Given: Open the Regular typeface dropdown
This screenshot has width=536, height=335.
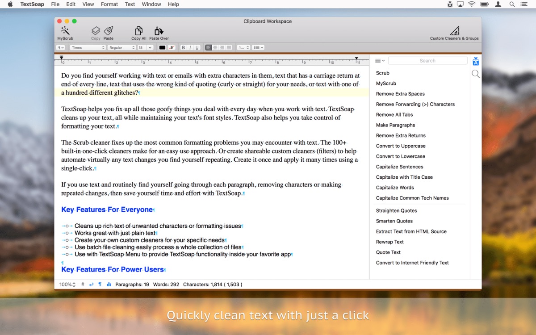Looking at the screenshot, I should 121,47.
